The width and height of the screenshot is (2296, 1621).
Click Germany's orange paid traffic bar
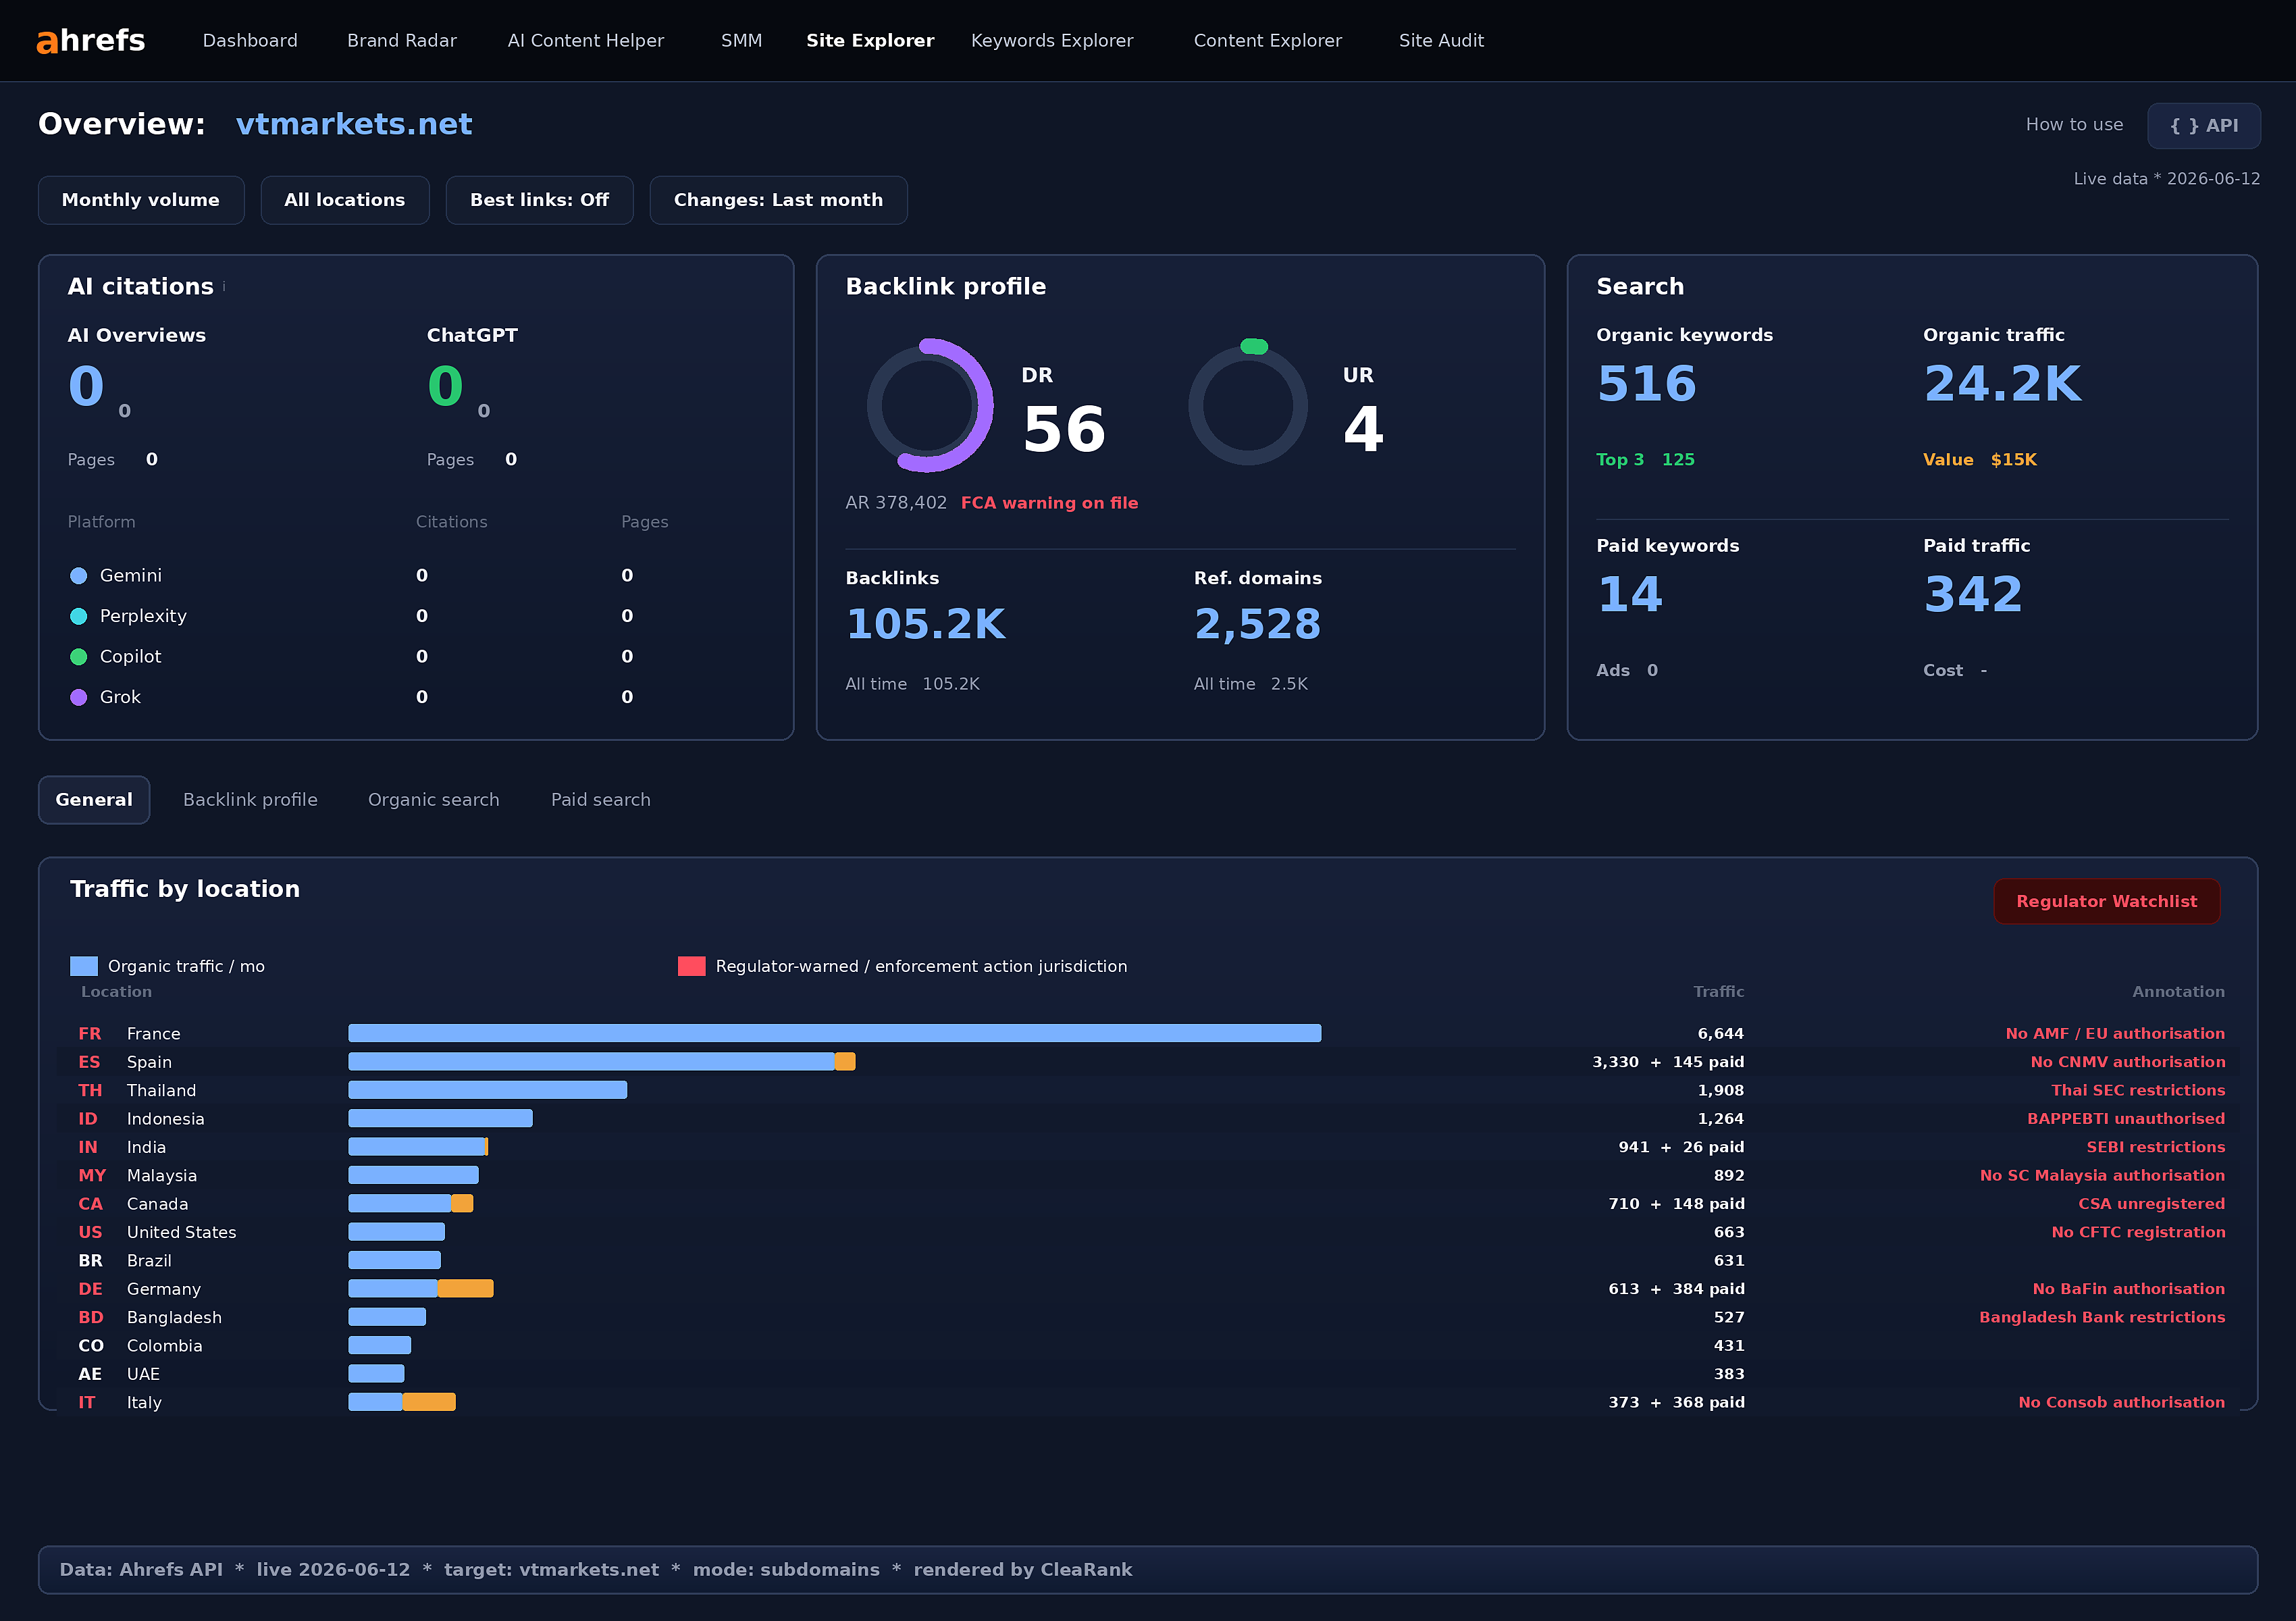[466, 1289]
